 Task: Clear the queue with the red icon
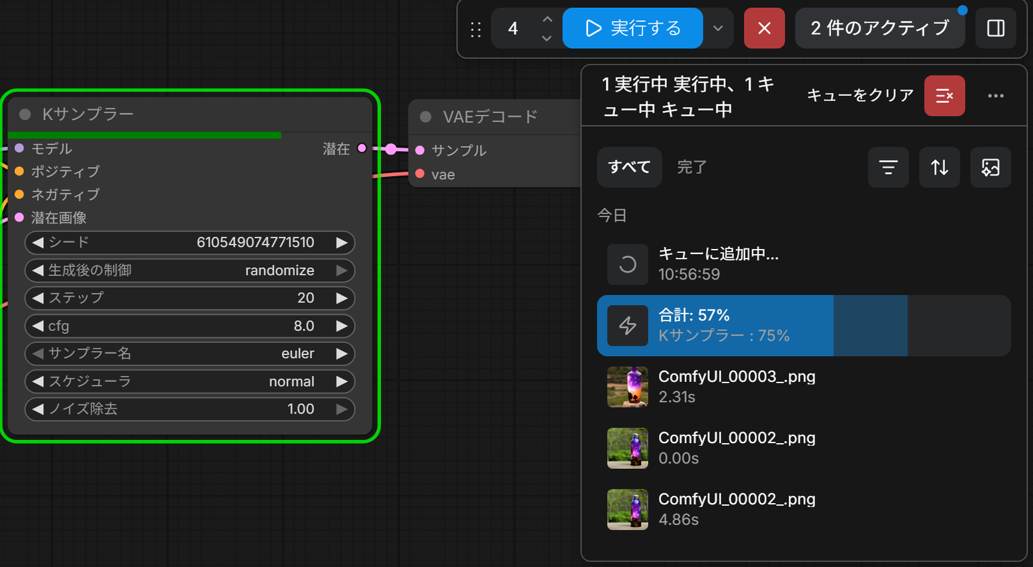point(945,95)
